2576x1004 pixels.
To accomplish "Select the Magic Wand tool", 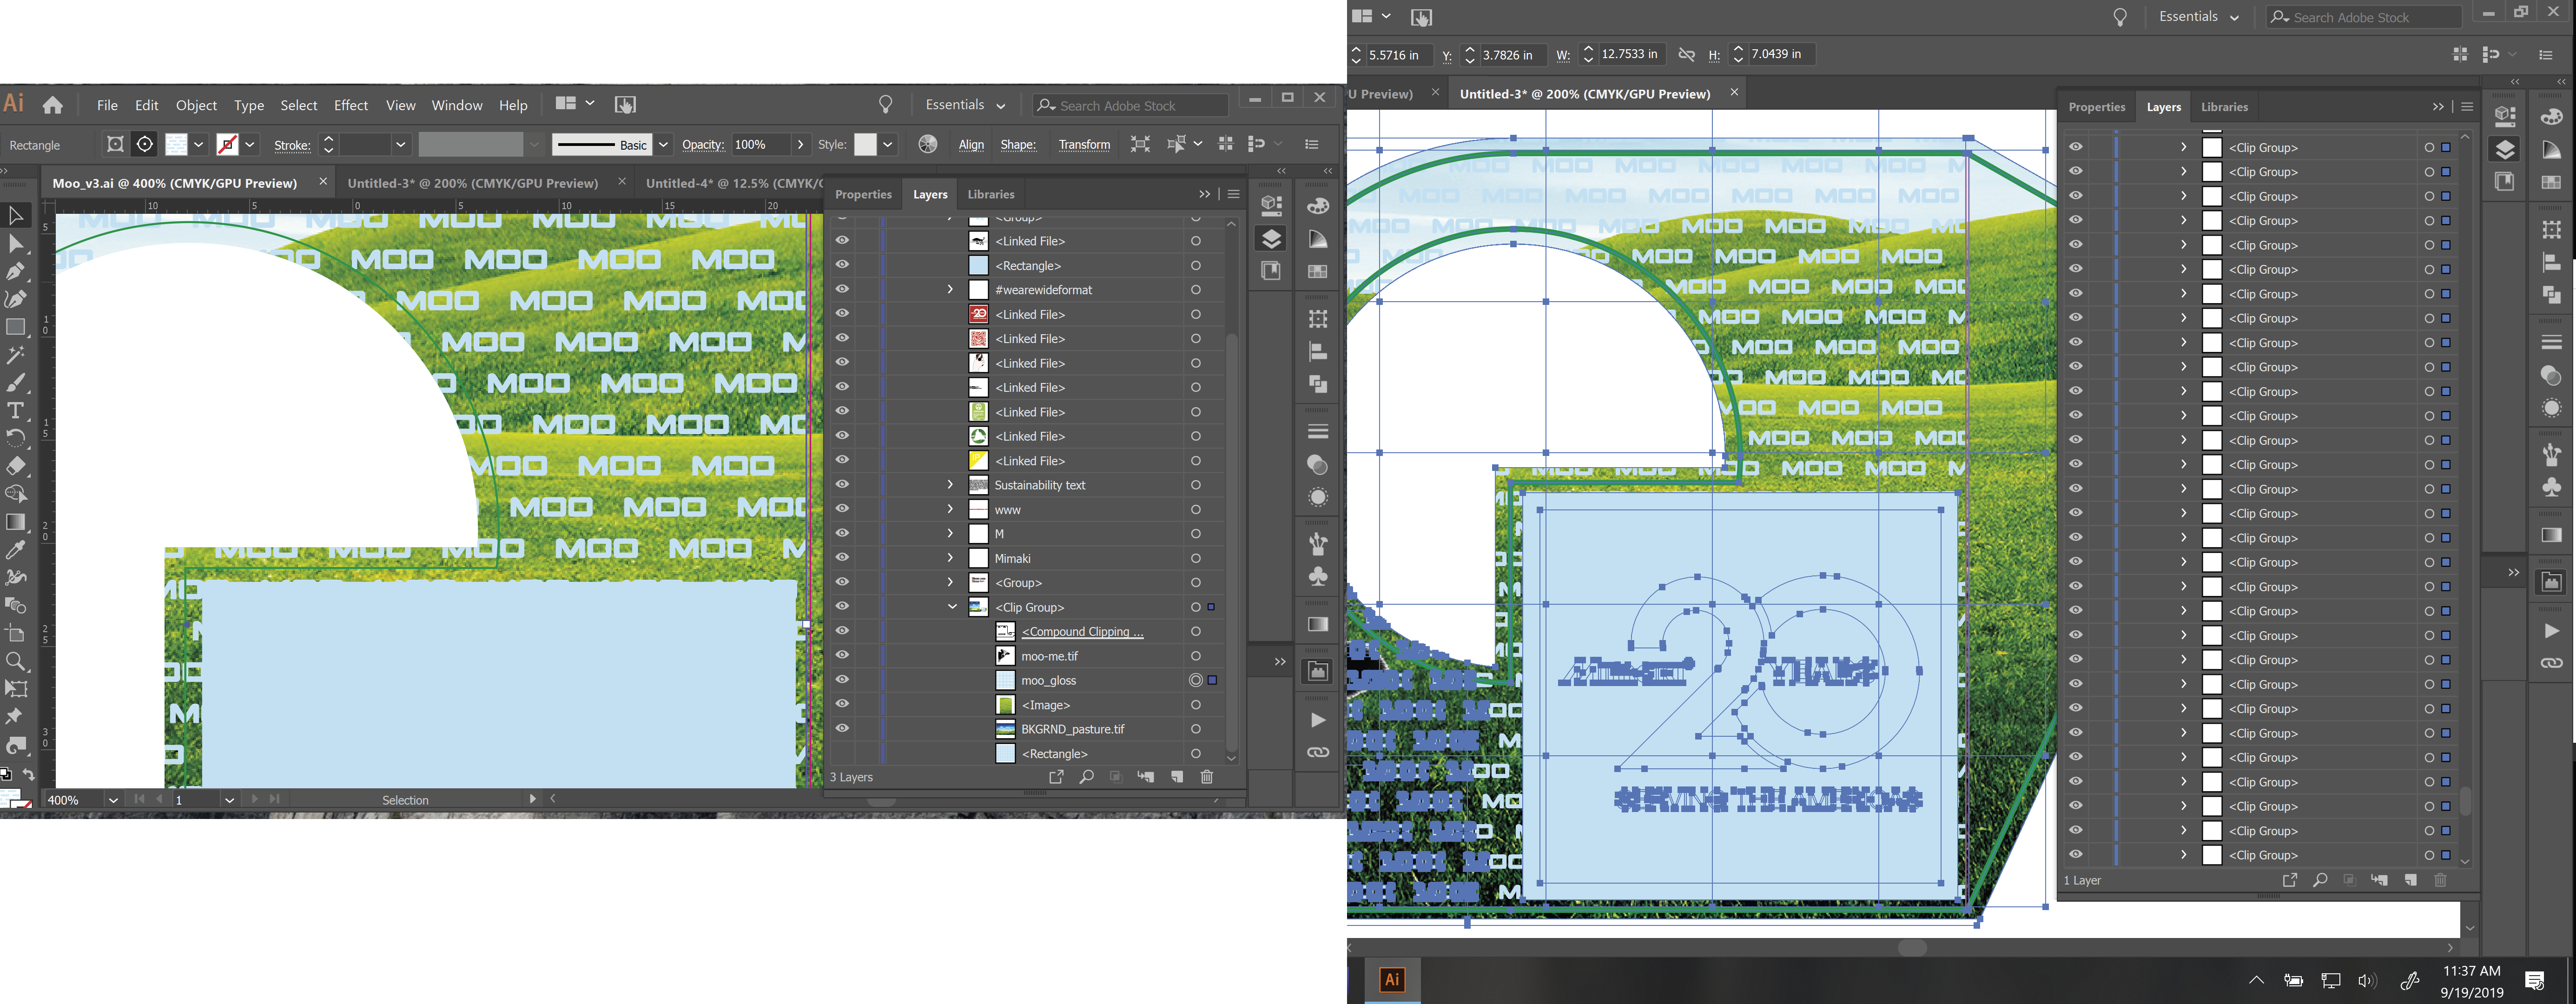I will tap(16, 355).
